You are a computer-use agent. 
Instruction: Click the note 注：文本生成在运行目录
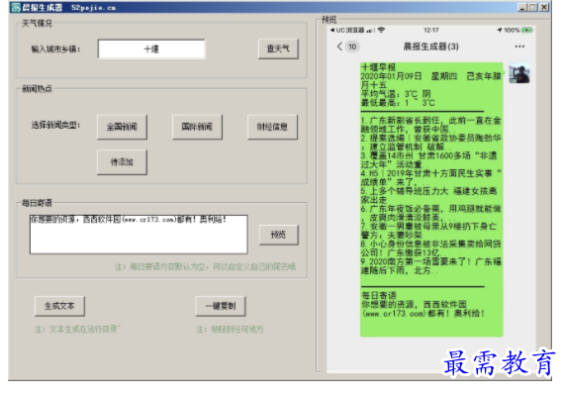77,330
